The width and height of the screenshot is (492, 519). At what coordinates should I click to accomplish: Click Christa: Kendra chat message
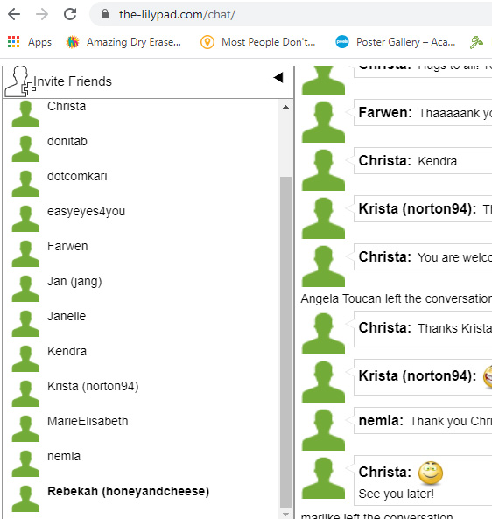point(423,161)
